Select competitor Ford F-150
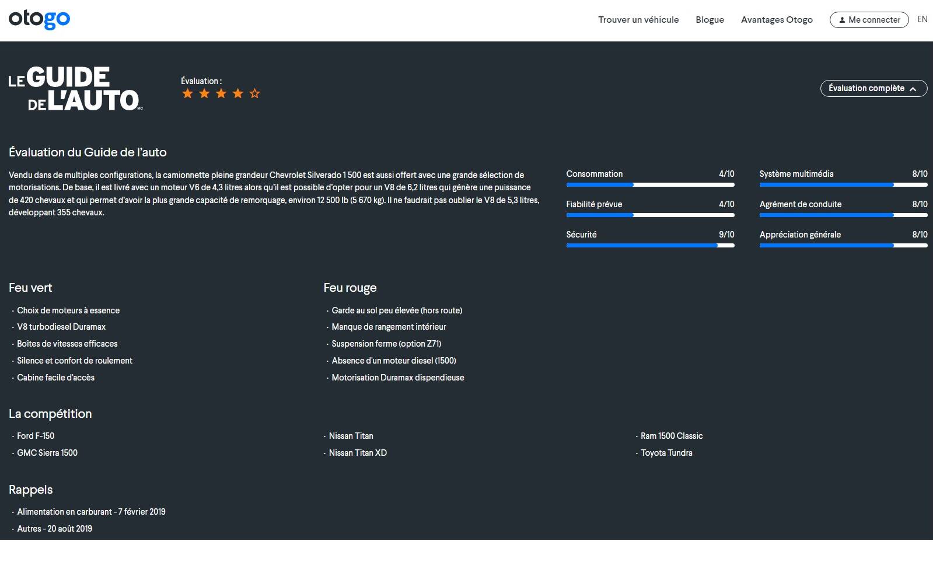This screenshot has width=933, height=583. point(36,436)
